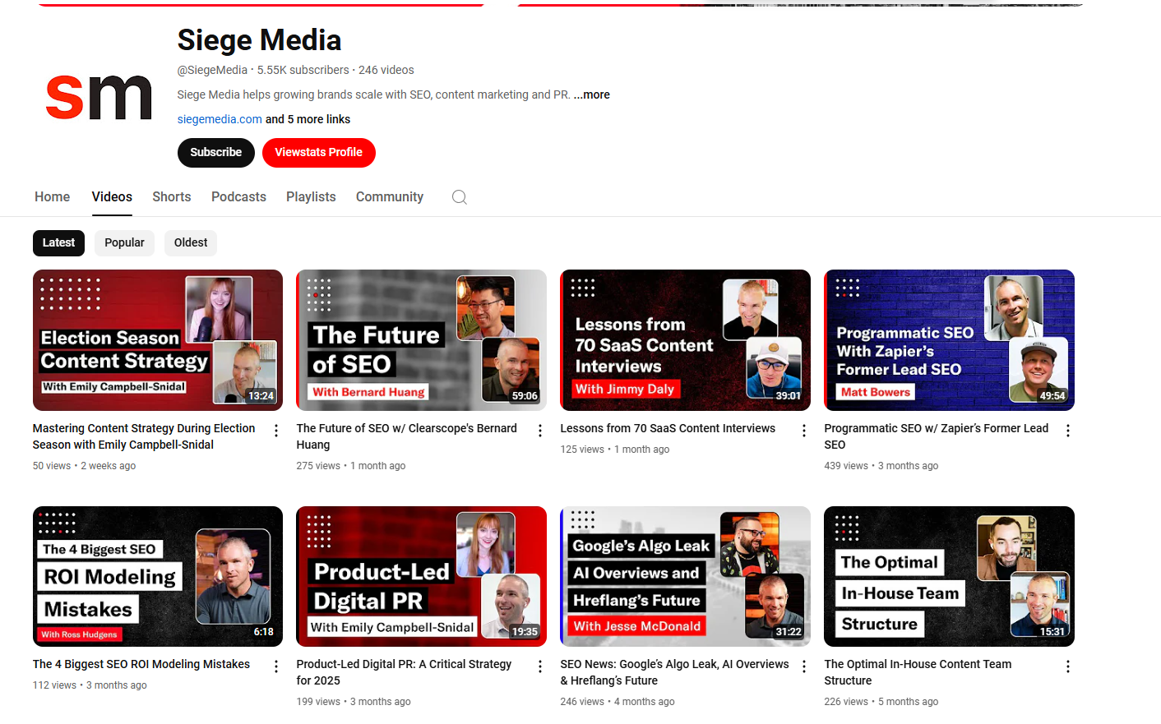
Task: Subscribe to Siege Media channel
Action: [216, 153]
